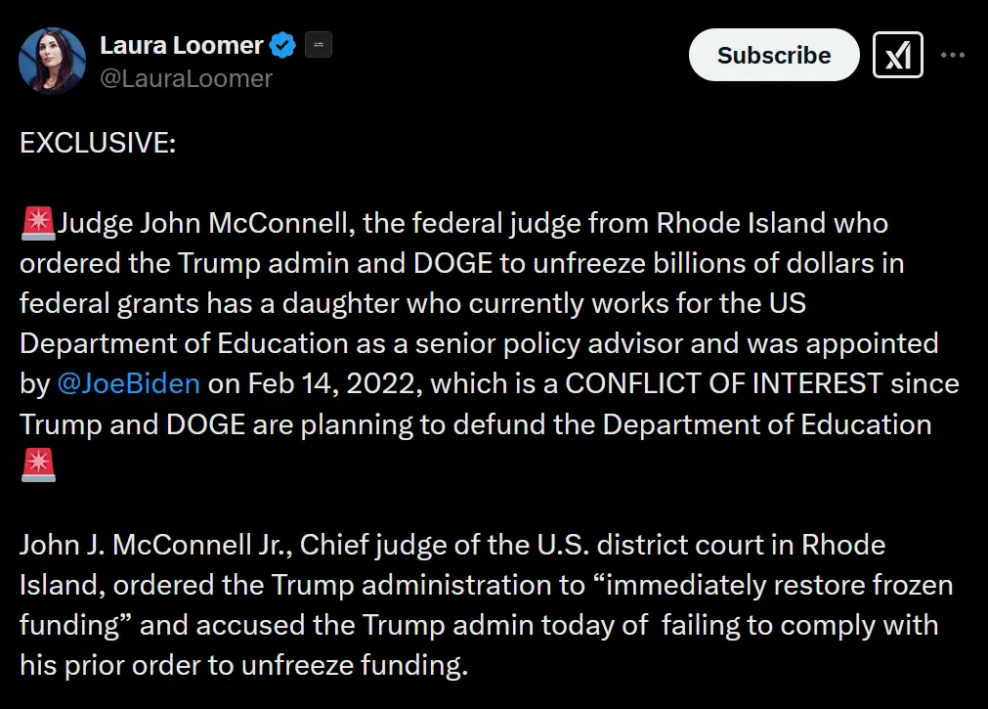This screenshot has height=709, width=988.
Task: Click the Grok icon button
Action: pos(897,55)
